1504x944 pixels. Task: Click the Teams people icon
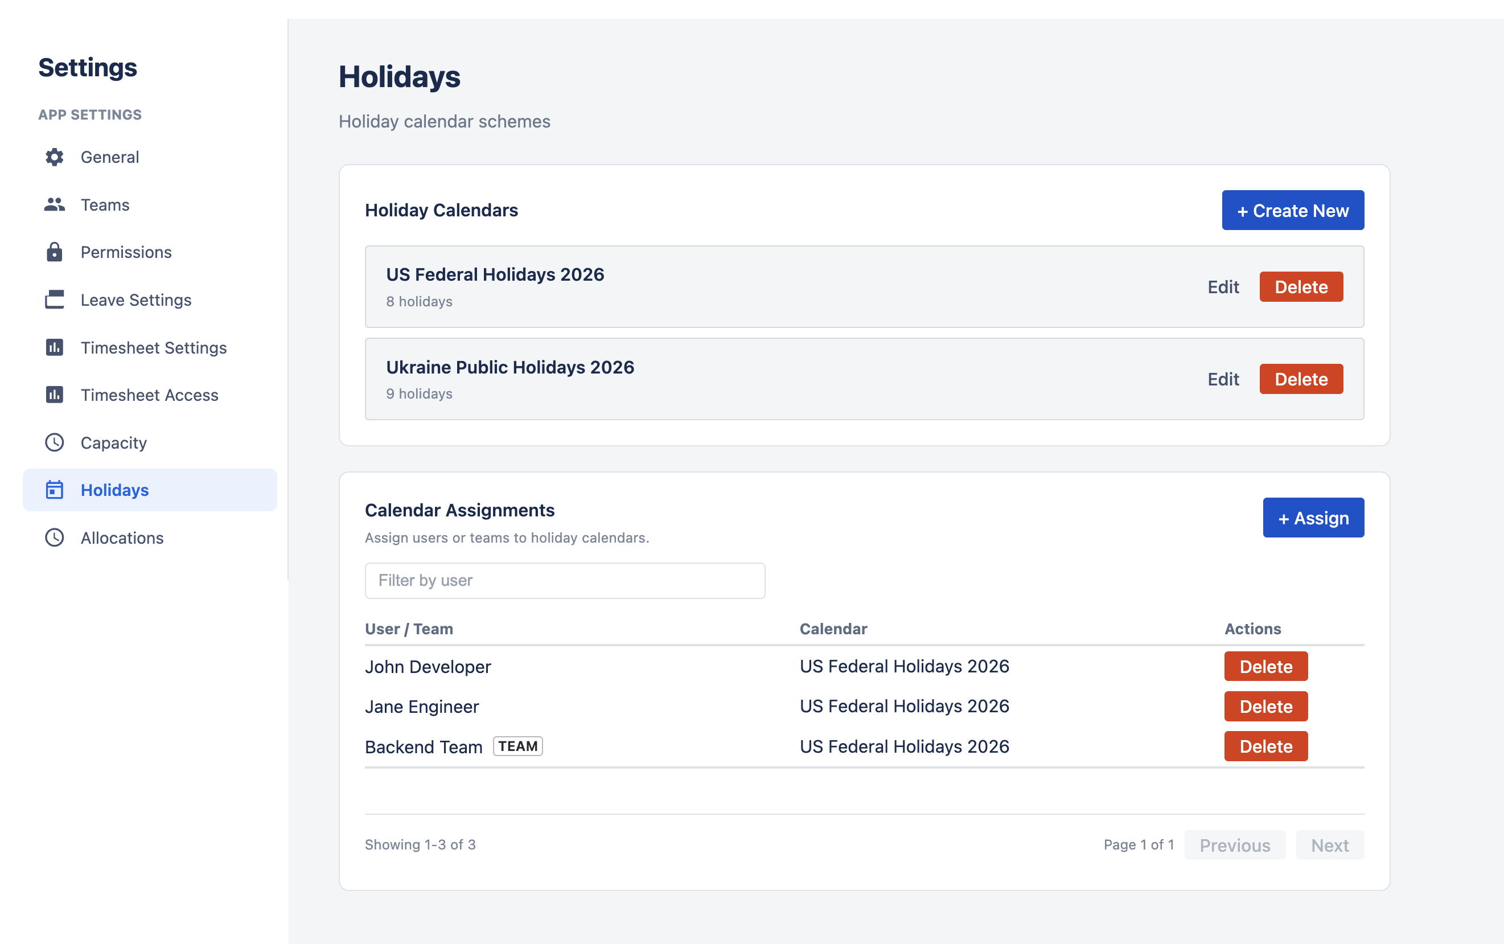55,205
